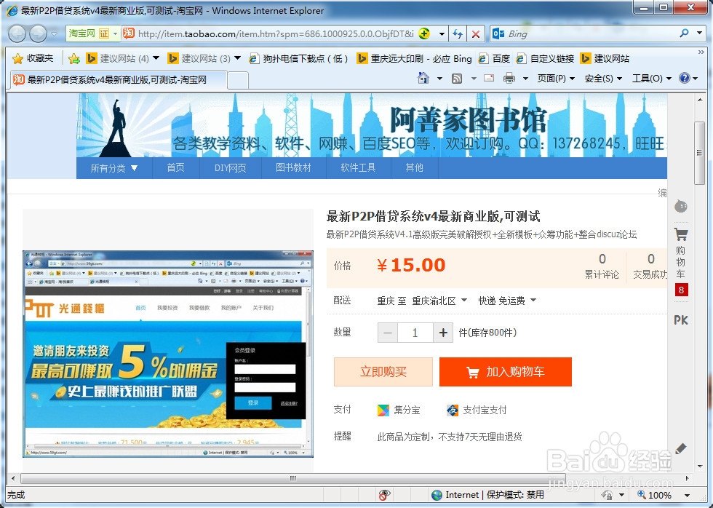Click the scroll down arrow on vertical scrollbar

click(699, 467)
